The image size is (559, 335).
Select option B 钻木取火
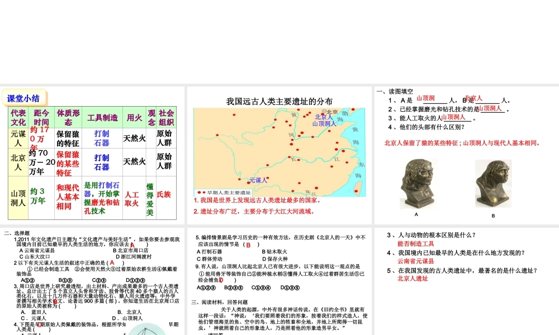coord(275,252)
